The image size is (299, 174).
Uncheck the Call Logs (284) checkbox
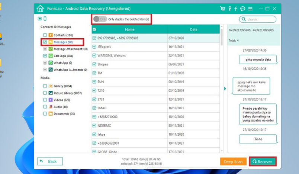tap(45, 56)
